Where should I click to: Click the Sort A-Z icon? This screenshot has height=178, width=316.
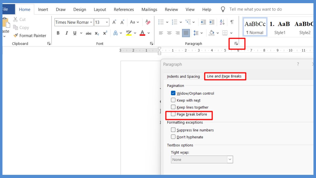[x=222, y=22]
